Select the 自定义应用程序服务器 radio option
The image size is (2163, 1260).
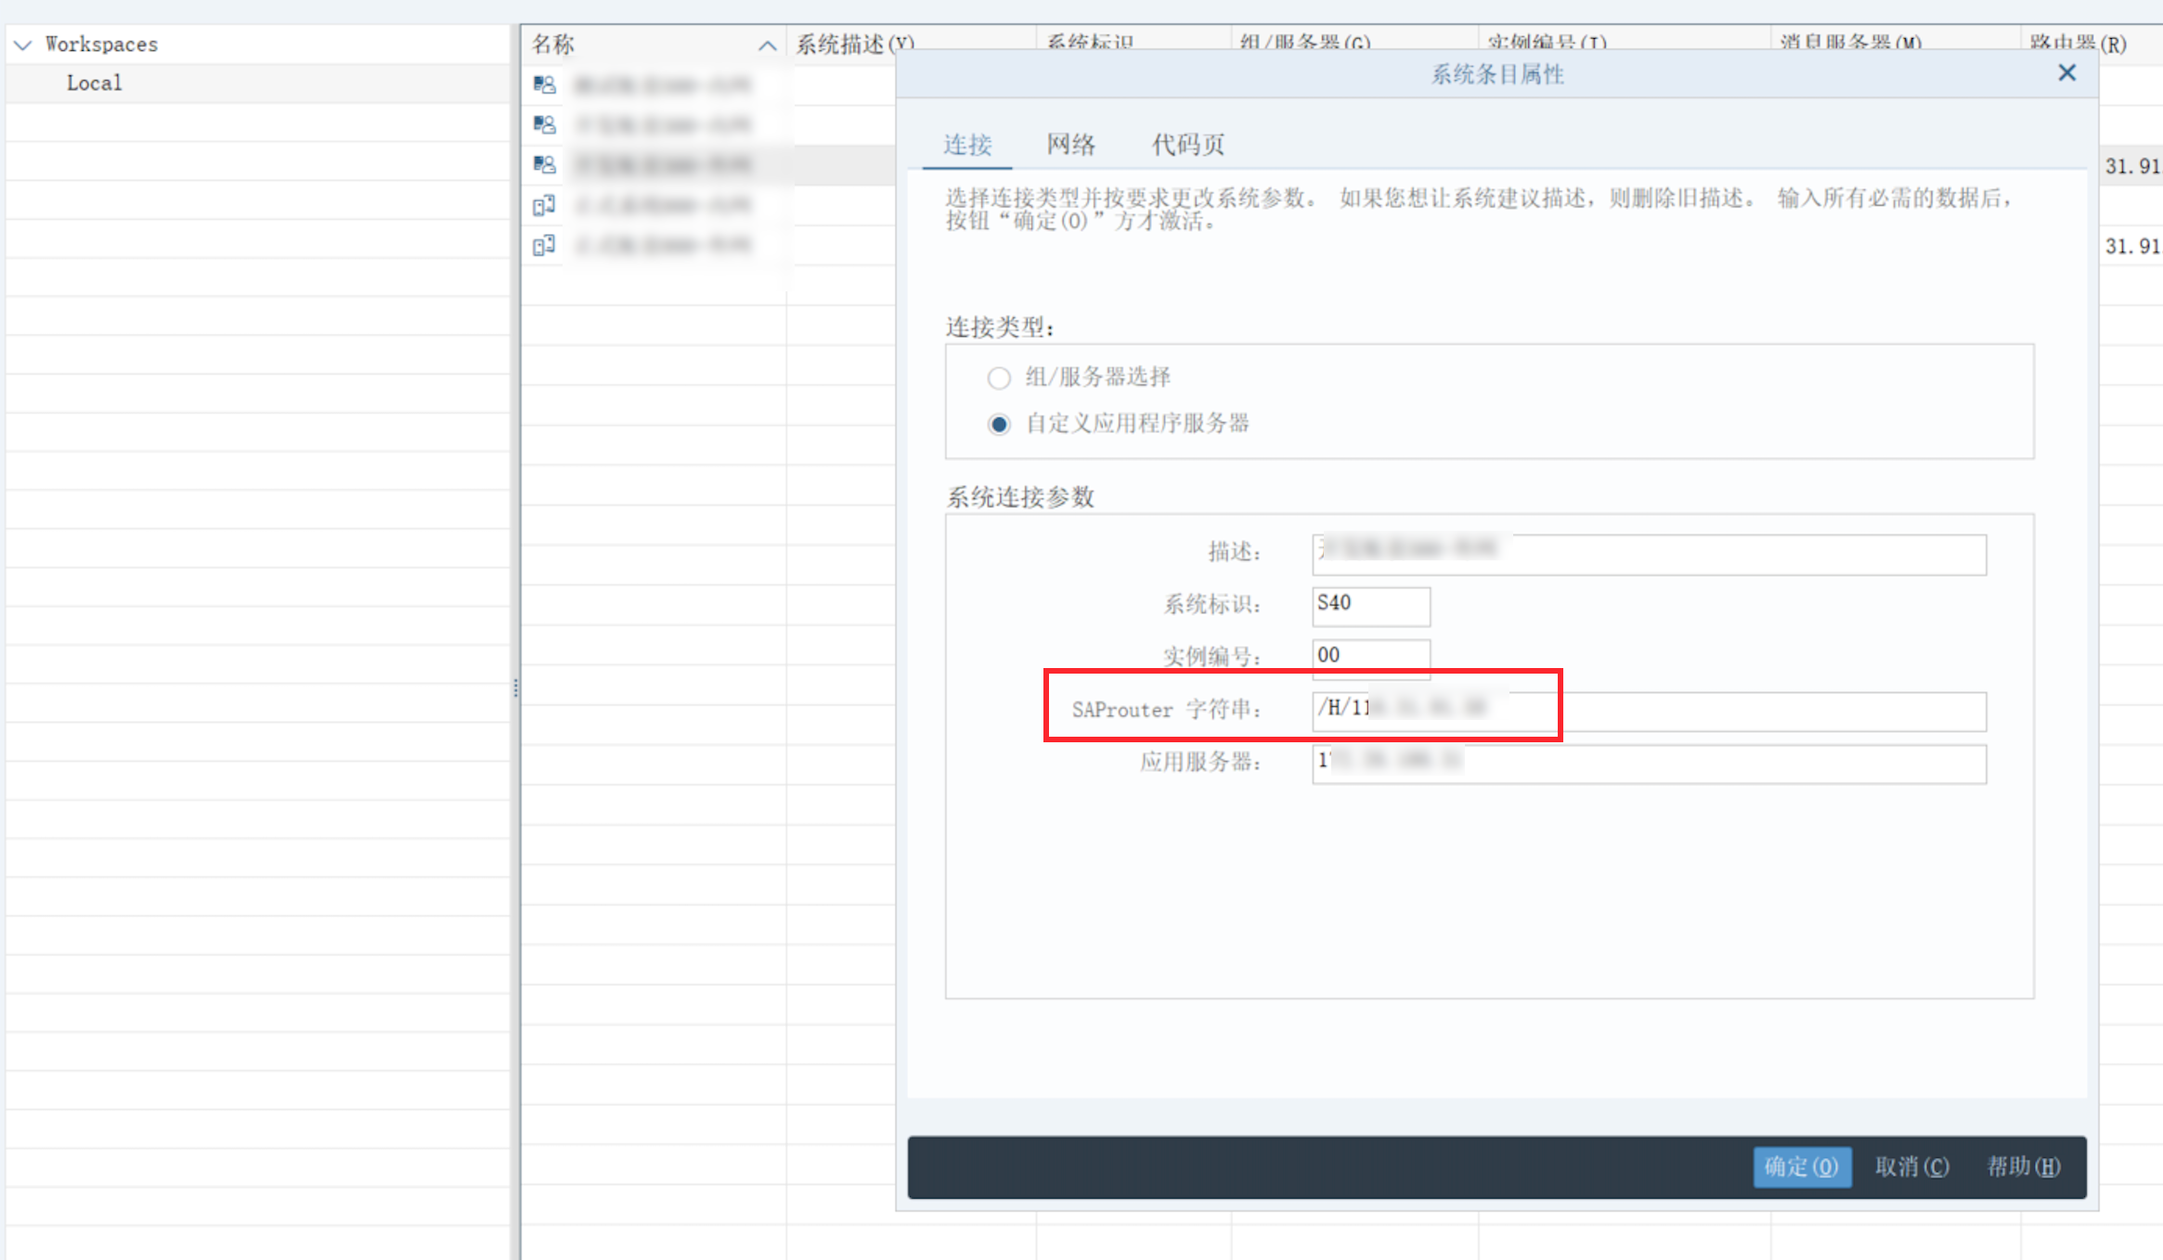999,424
